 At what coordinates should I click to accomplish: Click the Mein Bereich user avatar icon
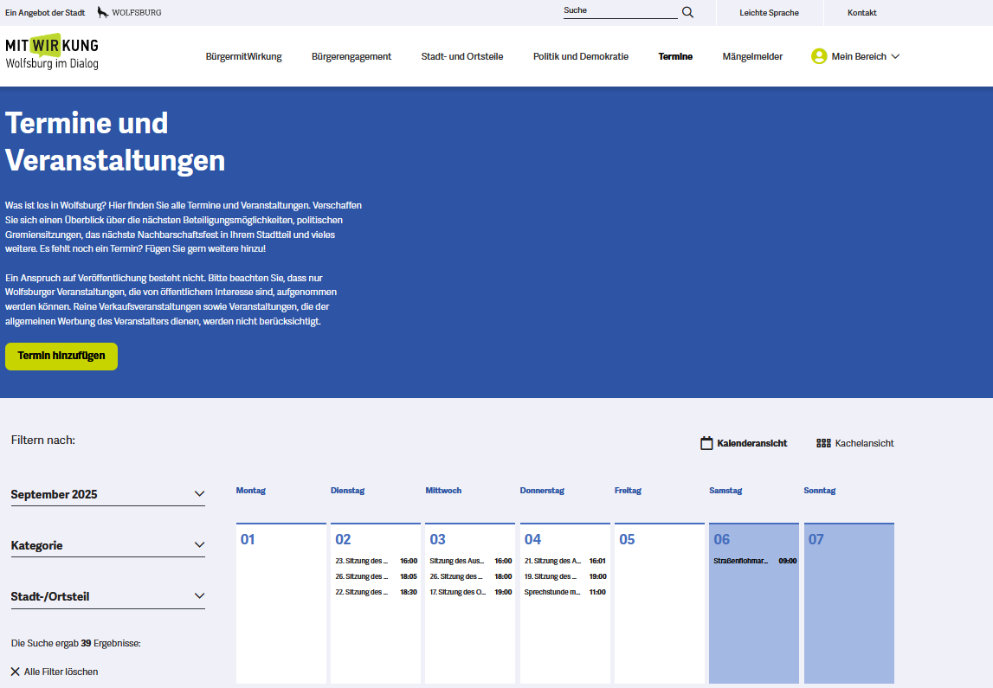[819, 56]
